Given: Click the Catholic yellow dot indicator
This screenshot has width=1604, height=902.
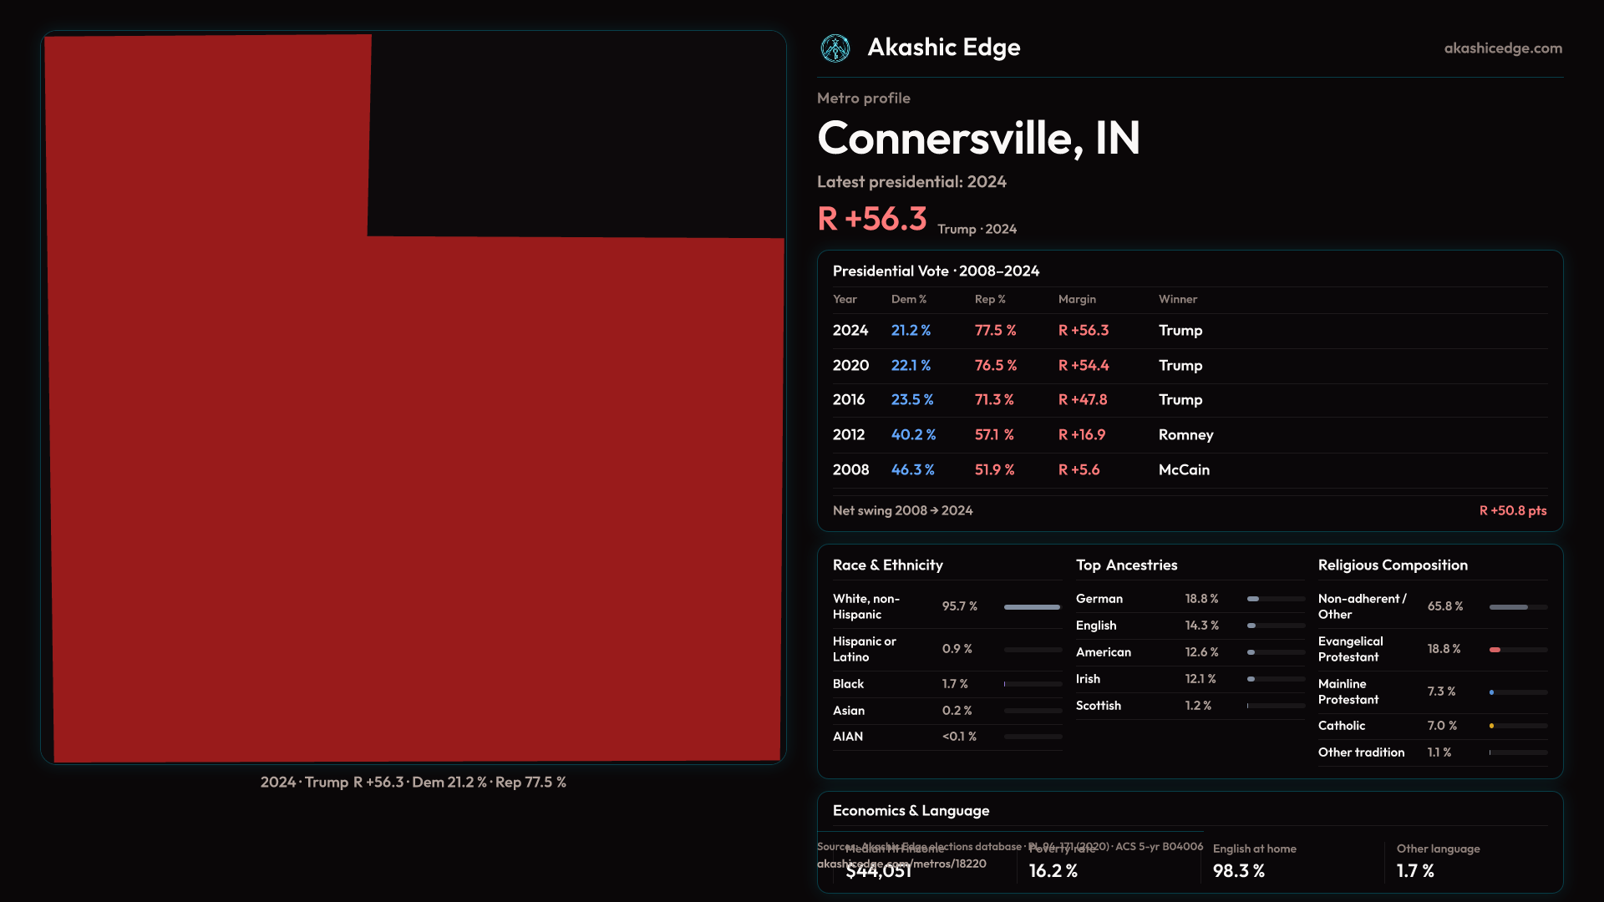Looking at the screenshot, I should (1491, 726).
